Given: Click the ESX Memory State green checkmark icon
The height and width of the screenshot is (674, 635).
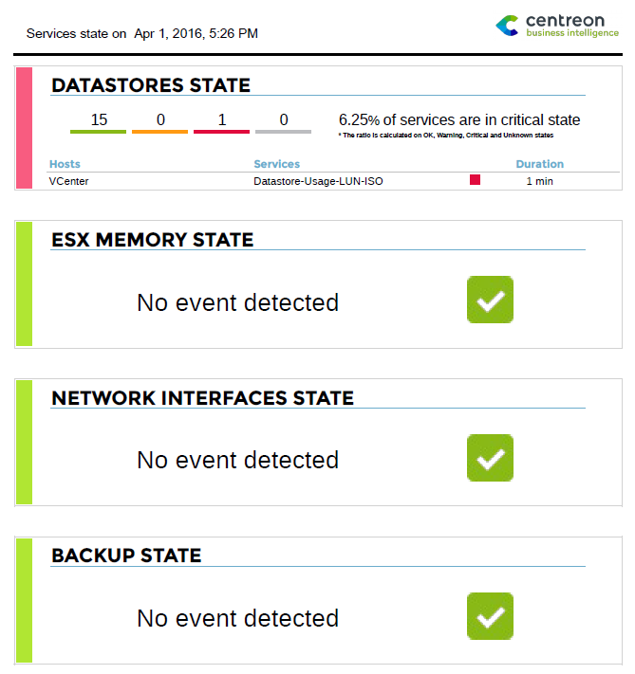Looking at the screenshot, I should pyautogui.click(x=490, y=301).
